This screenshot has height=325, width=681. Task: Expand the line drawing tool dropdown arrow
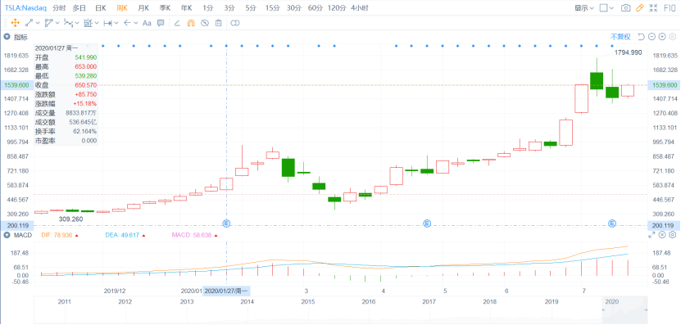click(38, 23)
